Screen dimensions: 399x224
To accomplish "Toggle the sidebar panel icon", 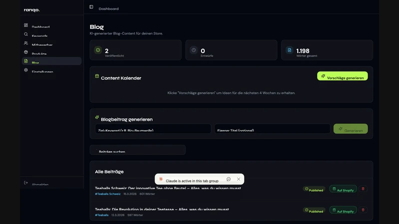I will click(x=91, y=7).
